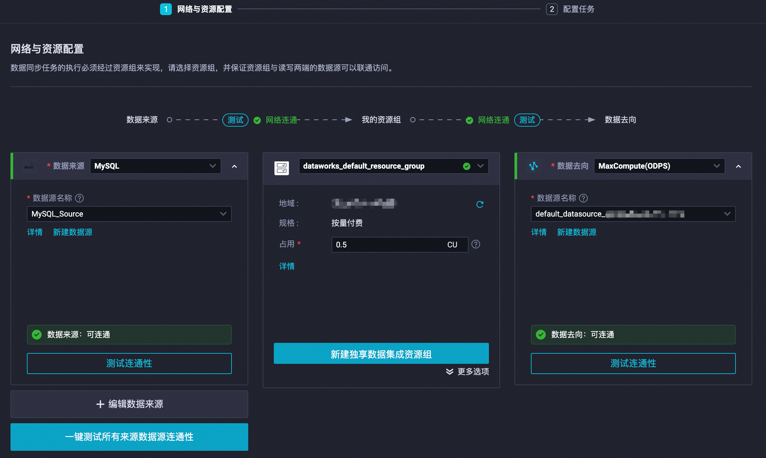Click the step number 2 badge
Viewport: 766px width, 458px height.
552,9
